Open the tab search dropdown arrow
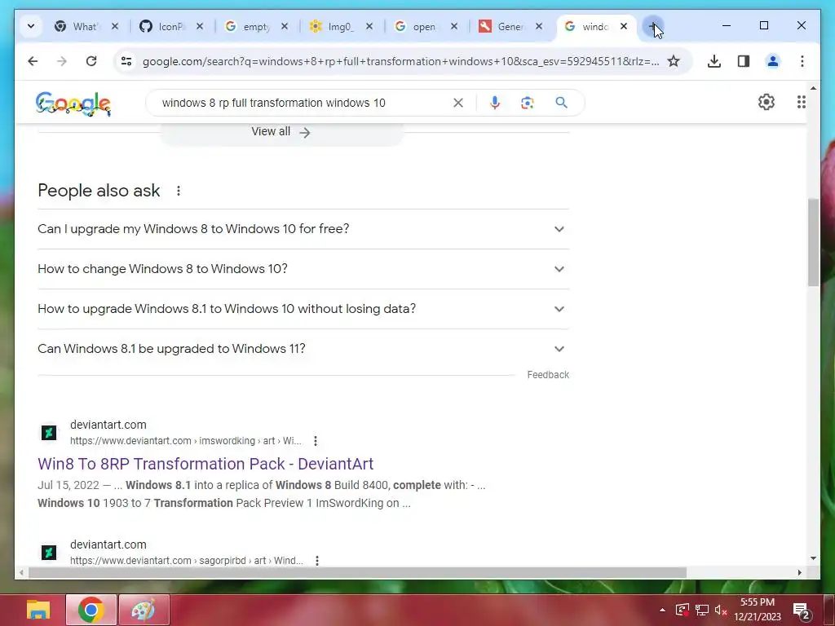This screenshot has height=626, width=835. tap(31, 26)
